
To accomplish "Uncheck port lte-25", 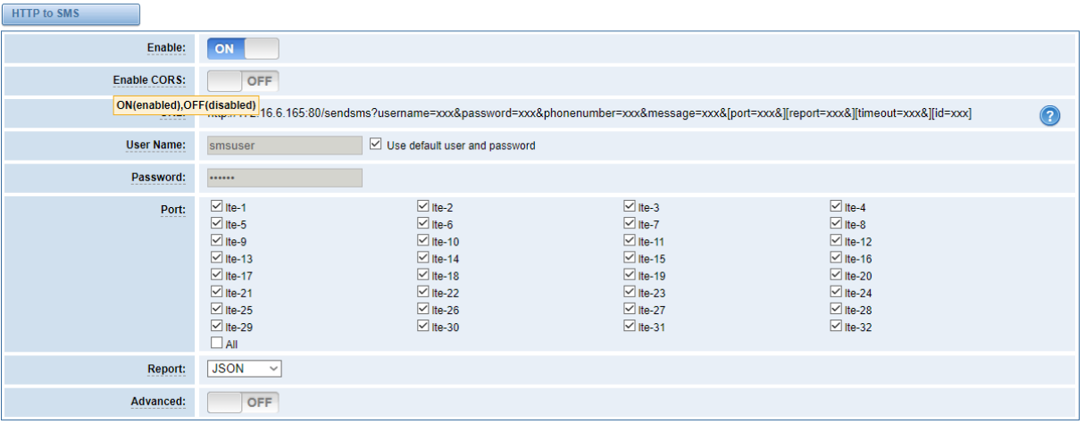I will [217, 308].
